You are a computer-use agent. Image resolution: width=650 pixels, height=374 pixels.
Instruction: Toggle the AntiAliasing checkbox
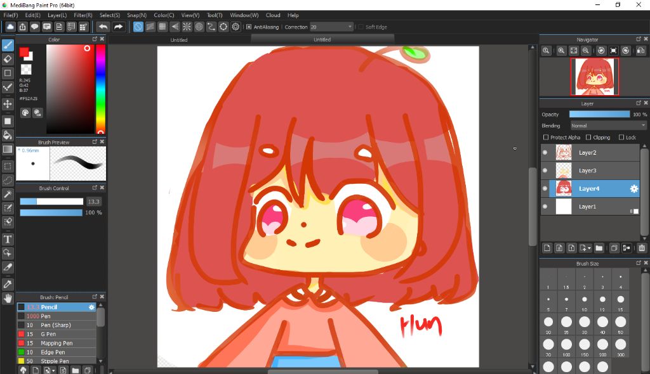(x=249, y=27)
